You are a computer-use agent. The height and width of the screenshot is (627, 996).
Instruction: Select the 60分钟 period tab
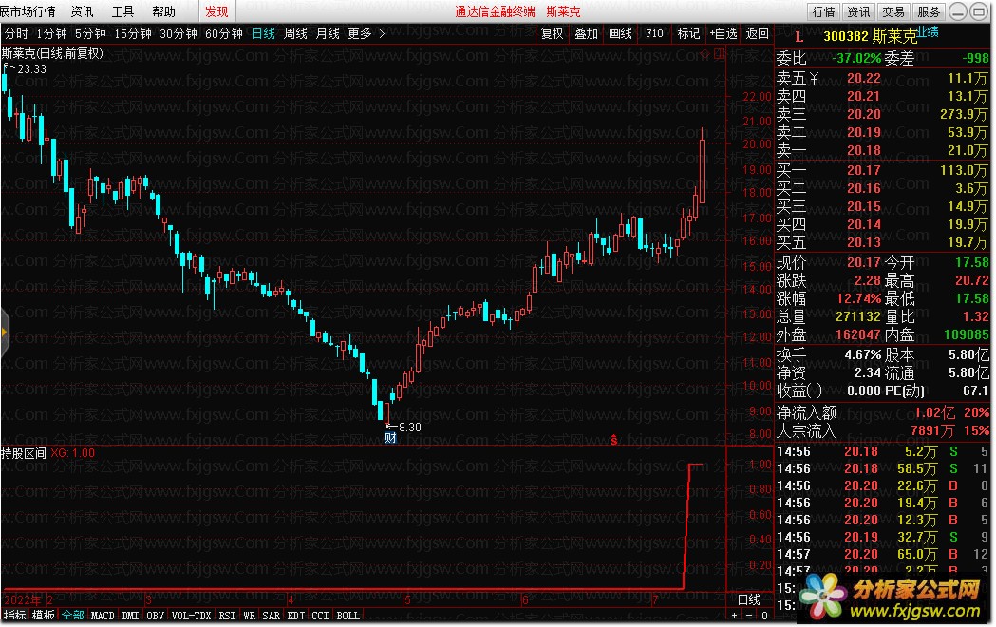pyautogui.click(x=223, y=33)
